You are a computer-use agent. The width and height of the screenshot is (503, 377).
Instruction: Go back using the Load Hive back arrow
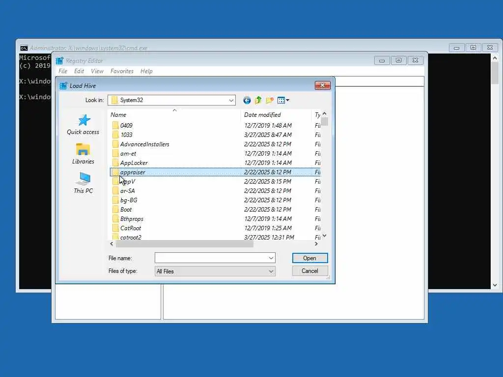point(247,100)
